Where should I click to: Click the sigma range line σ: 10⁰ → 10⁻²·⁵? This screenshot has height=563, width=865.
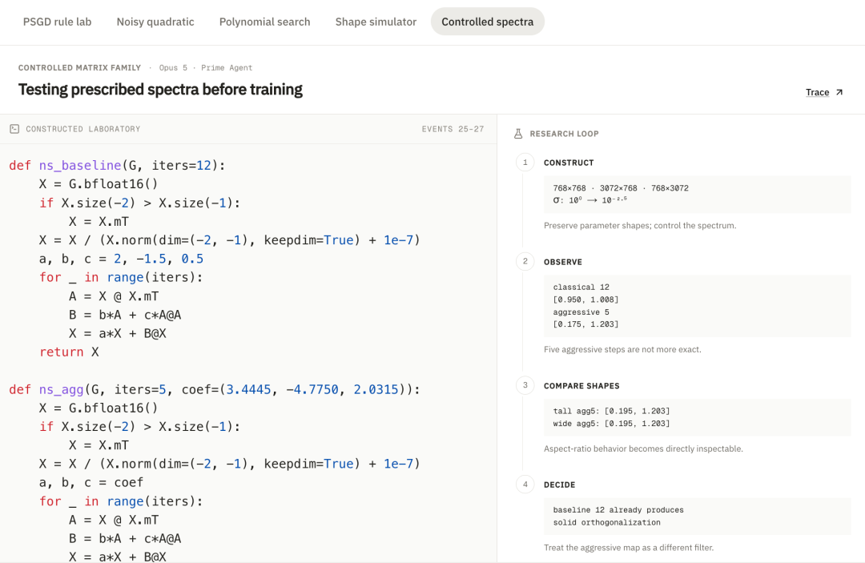click(x=589, y=200)
